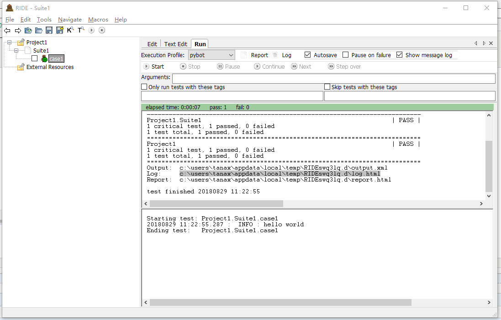Collapse the Project1 tree node
The height and width of the screenshot is (320, 501).
coord(9,42)
